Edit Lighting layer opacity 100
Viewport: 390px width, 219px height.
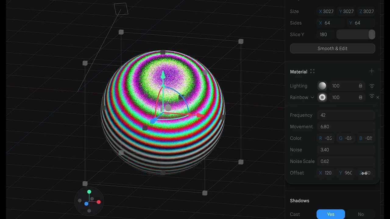pos(342,86)
